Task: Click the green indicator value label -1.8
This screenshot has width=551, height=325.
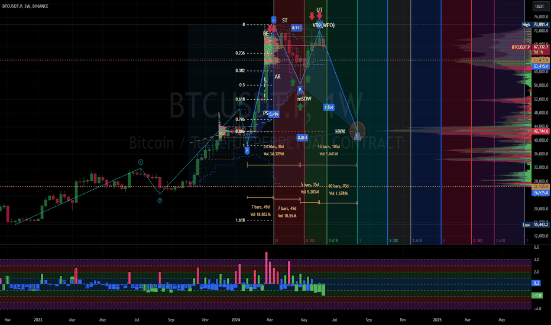Action: click(x=537, y=295)
